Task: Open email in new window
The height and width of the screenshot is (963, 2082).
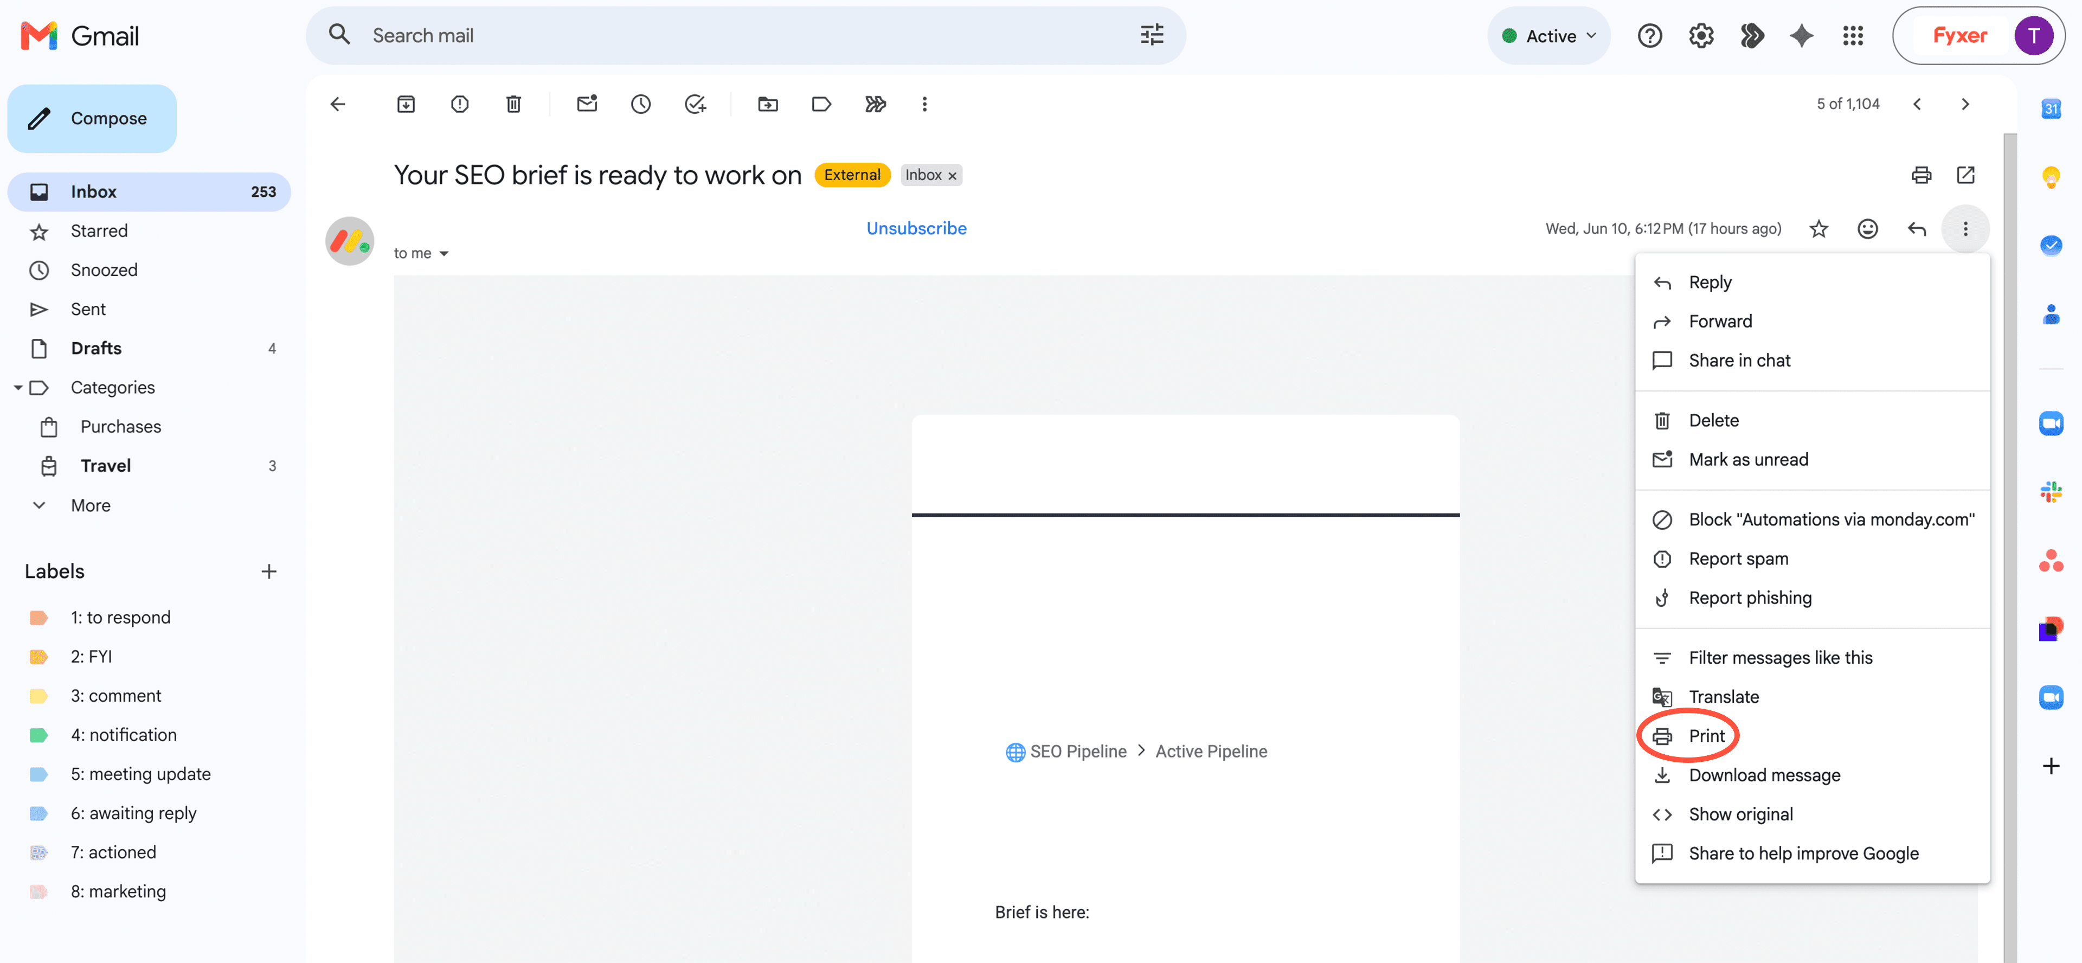Action: coord(1965,175)
